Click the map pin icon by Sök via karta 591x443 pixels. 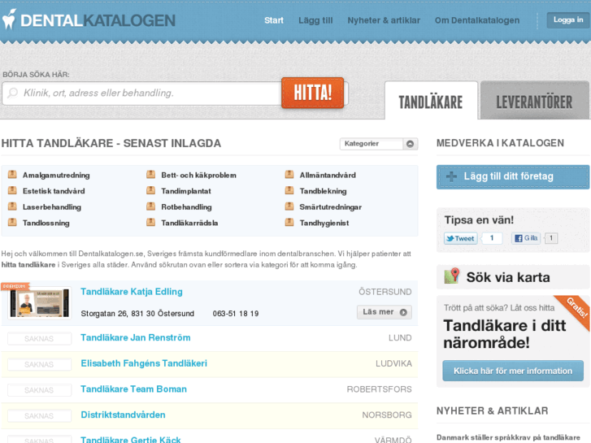pyautogui.click(x=452, y=276)
